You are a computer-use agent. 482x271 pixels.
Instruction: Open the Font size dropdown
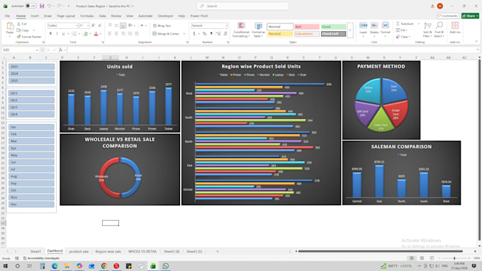88,25
